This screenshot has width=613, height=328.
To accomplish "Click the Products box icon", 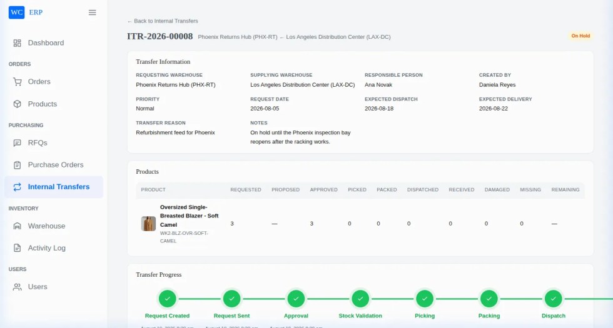I will click(x=18, y=104).
